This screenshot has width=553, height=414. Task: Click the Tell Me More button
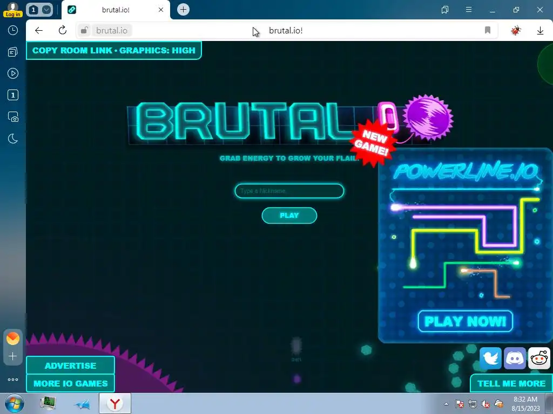click(511, 383)
